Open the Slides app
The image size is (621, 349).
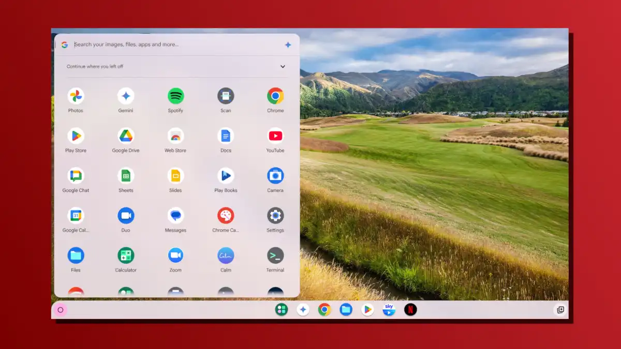(x=175, y=176)
